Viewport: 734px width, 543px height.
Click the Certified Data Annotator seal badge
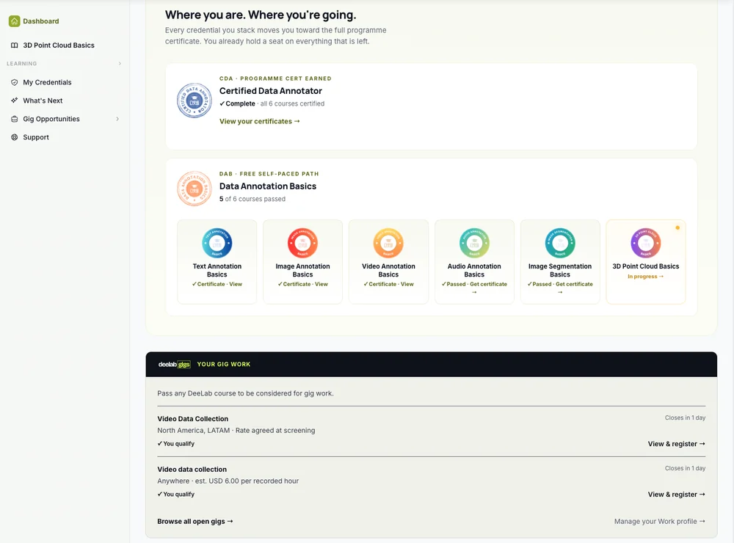click(195, 101)
